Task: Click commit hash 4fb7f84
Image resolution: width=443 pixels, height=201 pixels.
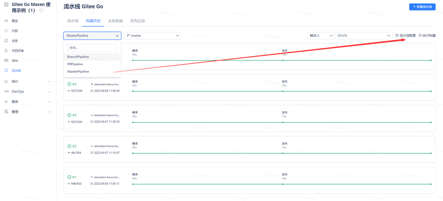Action: coord(76,153)
